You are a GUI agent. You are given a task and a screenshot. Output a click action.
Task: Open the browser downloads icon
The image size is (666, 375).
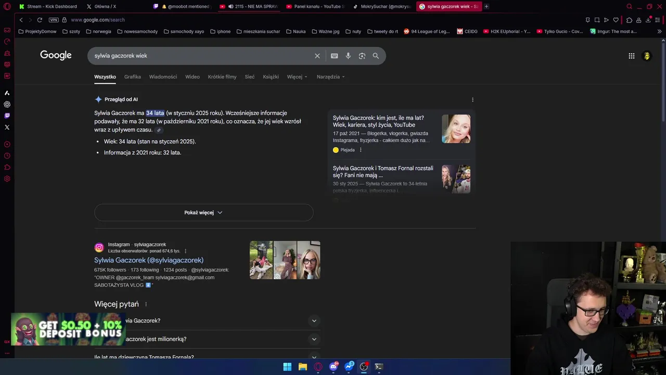pyautogui.click(x=648, y=20)
